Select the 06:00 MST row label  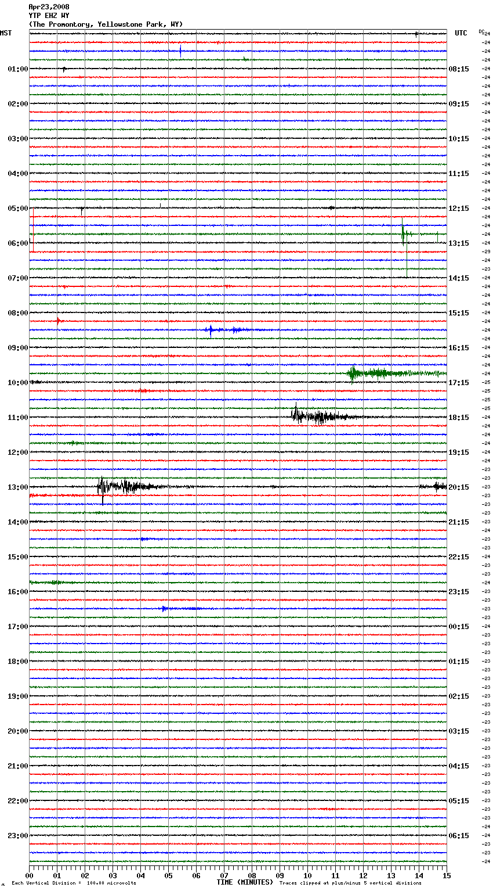click(x=17, y=243)
